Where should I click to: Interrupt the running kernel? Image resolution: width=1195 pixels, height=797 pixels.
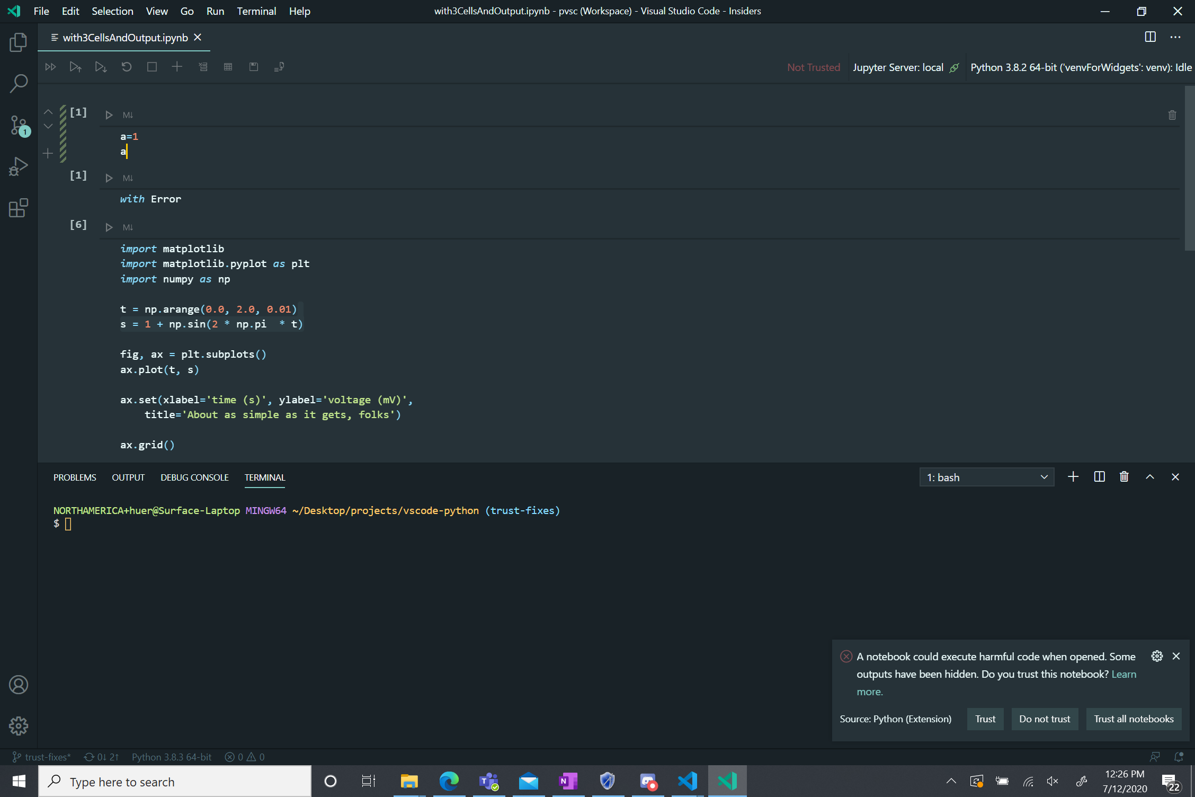[x=152, y=67]
